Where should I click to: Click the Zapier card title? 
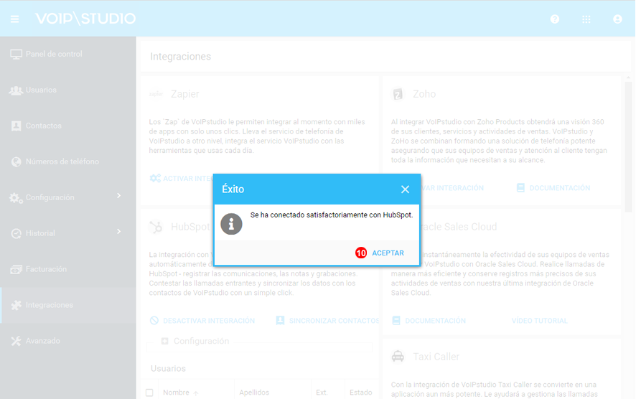185,94
